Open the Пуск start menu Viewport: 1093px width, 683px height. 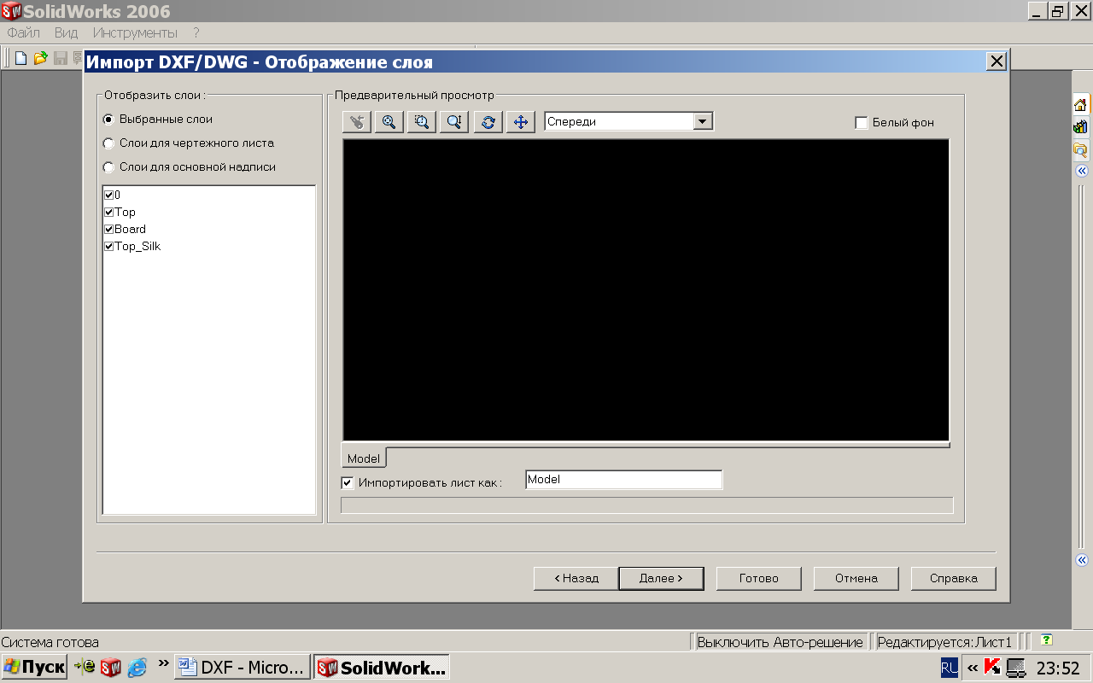coord(35,668)
